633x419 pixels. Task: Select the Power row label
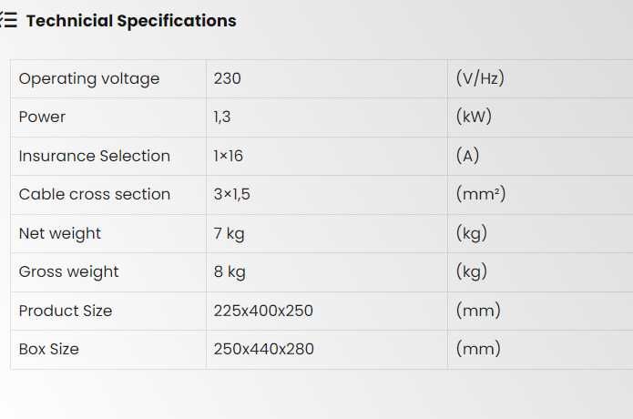click(43, 117)
